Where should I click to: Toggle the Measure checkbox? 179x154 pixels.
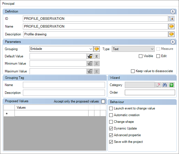click(x=158, y=49)
